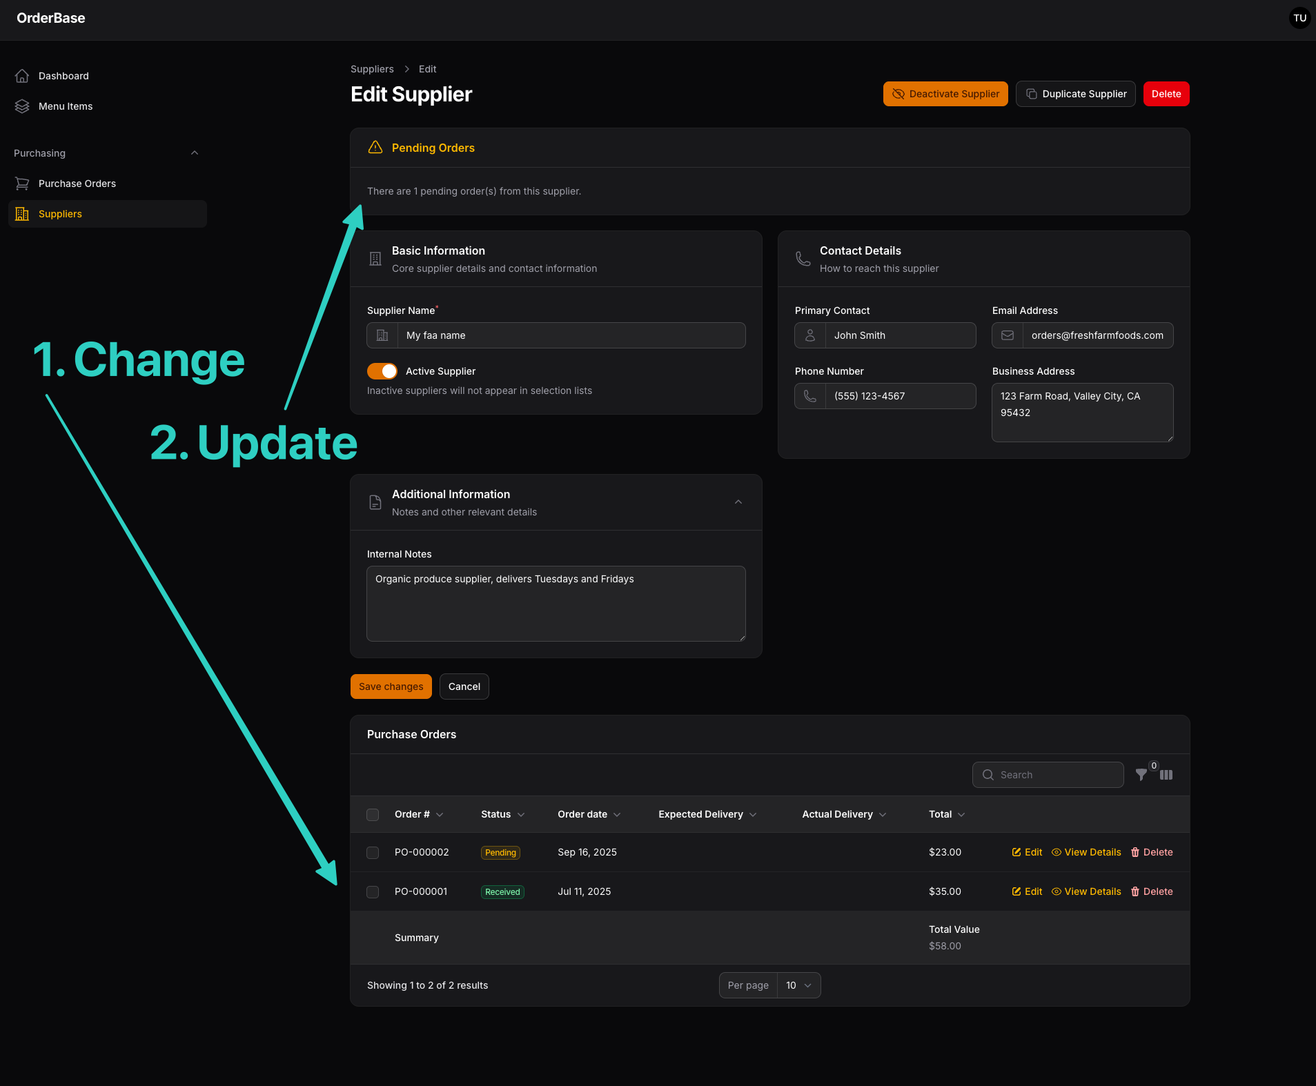Click the Save changes button
Image resolution: width=1316 pixels, height=1086 pixels.
[391, 686]
